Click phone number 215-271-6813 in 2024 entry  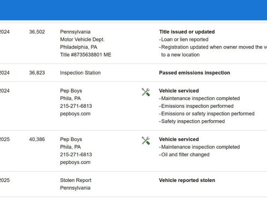tap(76, 106)
